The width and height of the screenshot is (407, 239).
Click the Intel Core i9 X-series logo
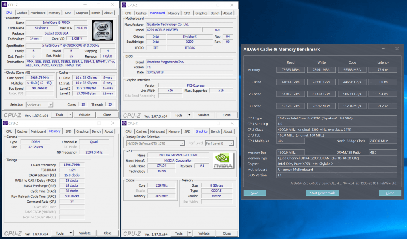click(103, 30)
